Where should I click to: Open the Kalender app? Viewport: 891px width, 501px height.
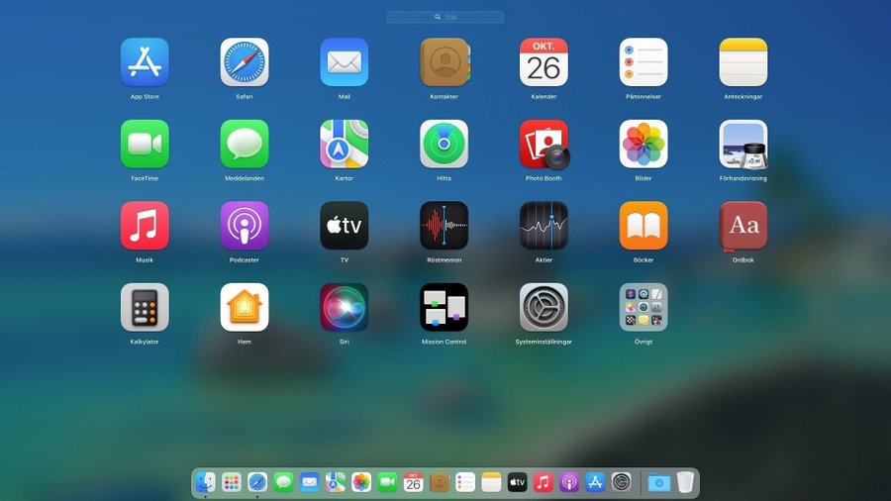coord(544,62)
